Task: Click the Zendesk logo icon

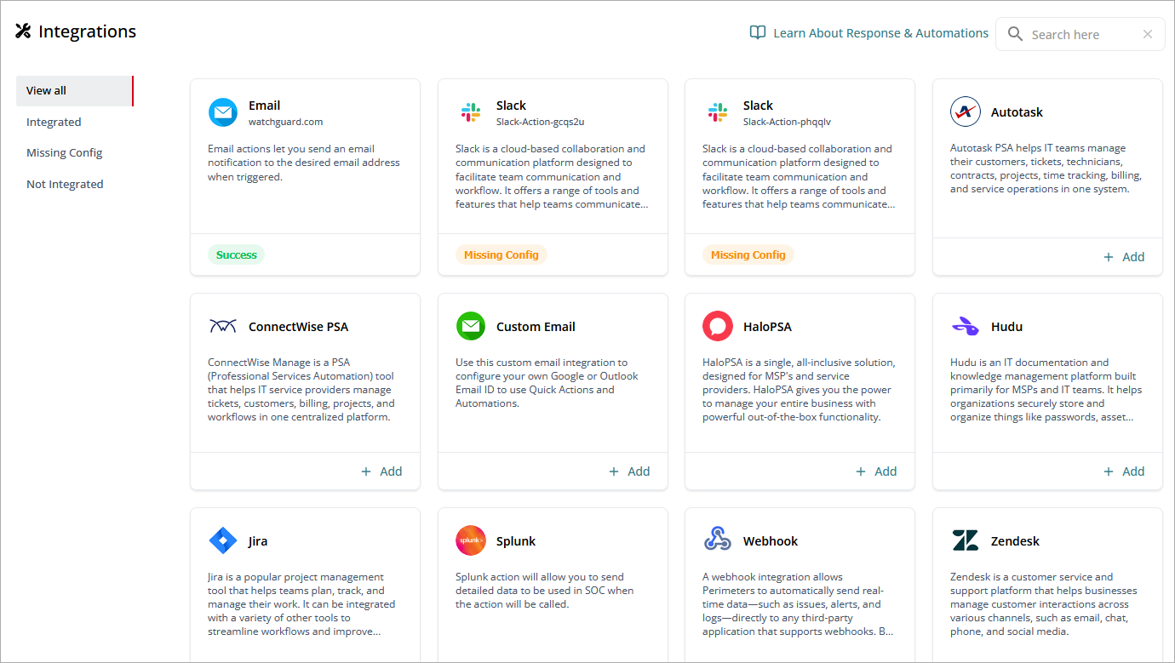Action: pos(965,540)
